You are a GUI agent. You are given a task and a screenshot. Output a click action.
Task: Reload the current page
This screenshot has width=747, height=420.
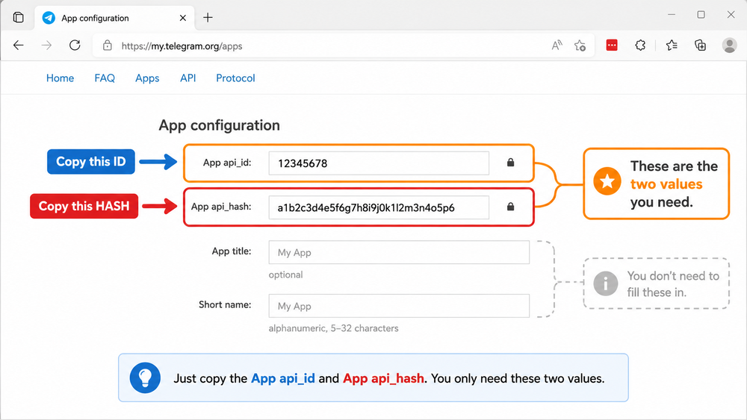point(75,46)
